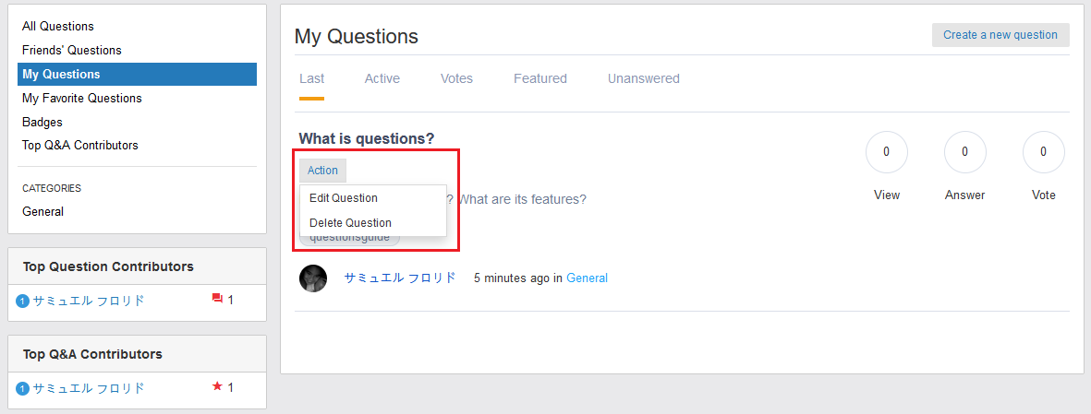
Task: Choose Delete Question from the Action menu
Action: [x=350, y=223]
